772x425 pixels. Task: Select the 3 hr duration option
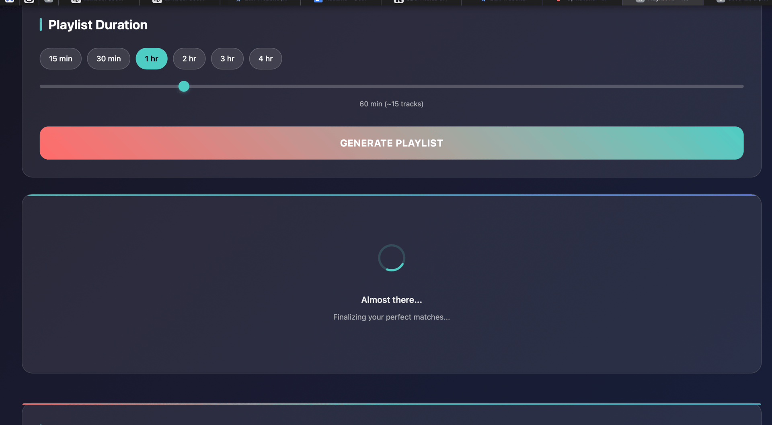tap(227, 59)
